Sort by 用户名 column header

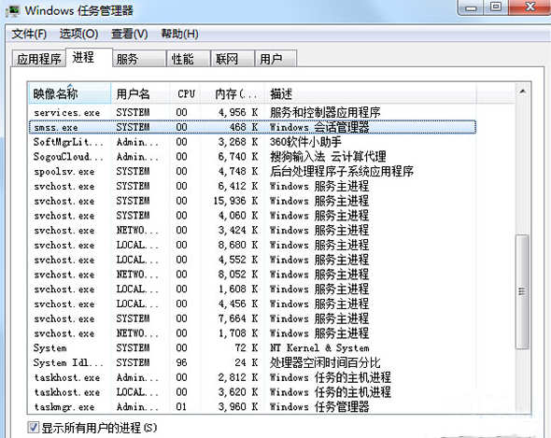pyautogui.click(x=140, y=93)
